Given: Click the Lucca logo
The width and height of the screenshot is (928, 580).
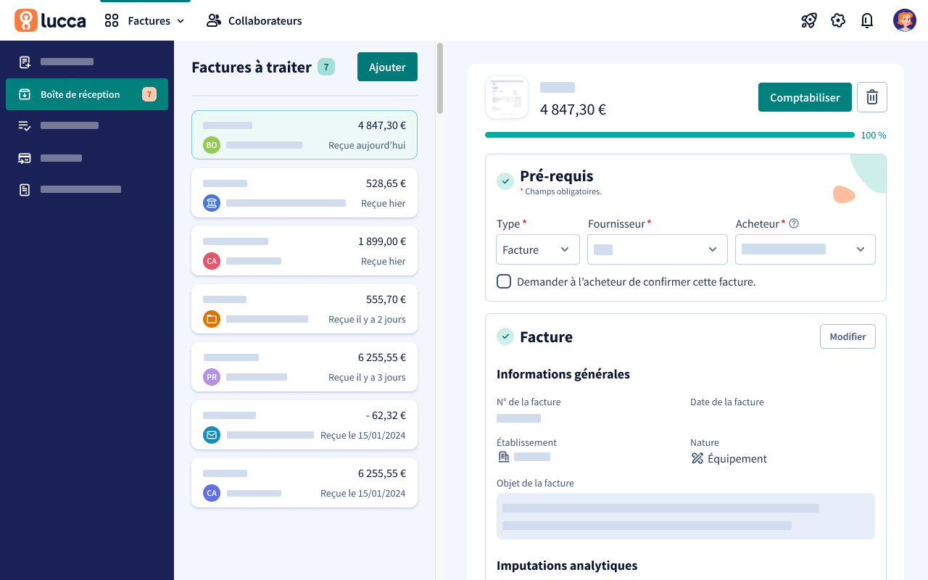Looking at the screenshot, I should (x=50, y=20).
